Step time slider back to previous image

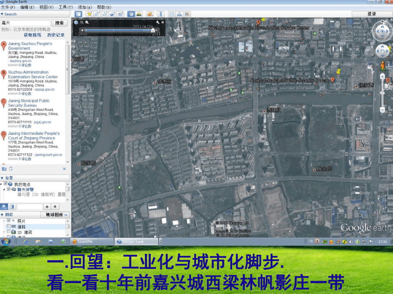point(82,30)
